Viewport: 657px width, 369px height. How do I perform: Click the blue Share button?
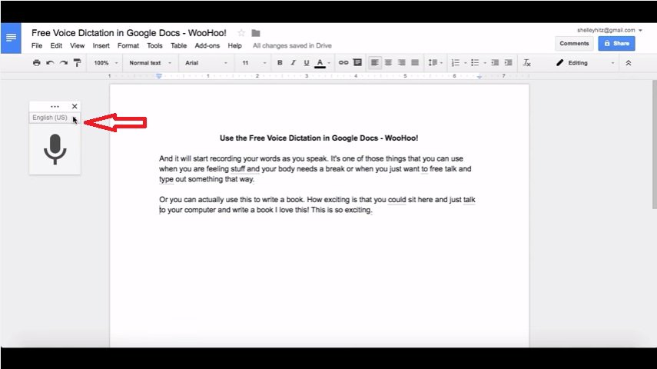[x=616, y=44]
